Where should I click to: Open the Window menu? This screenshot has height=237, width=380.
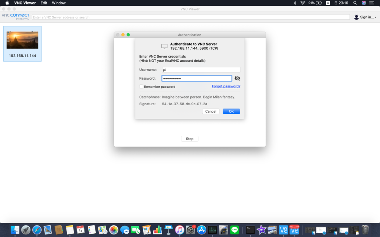click(59, 3)
